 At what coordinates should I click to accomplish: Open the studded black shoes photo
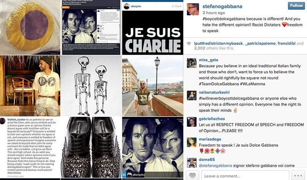tap(91, 147)
